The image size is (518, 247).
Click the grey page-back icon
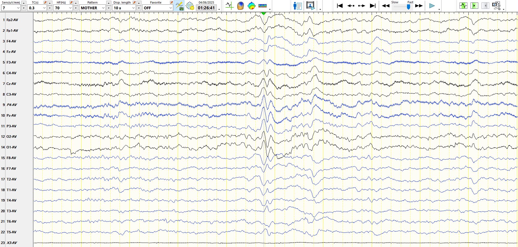point(485,5)
